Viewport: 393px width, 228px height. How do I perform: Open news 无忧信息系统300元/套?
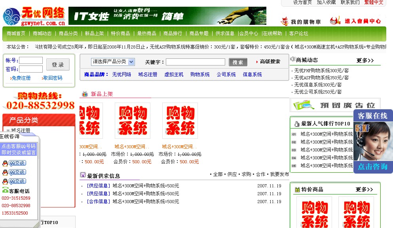(x=318, y=85)
